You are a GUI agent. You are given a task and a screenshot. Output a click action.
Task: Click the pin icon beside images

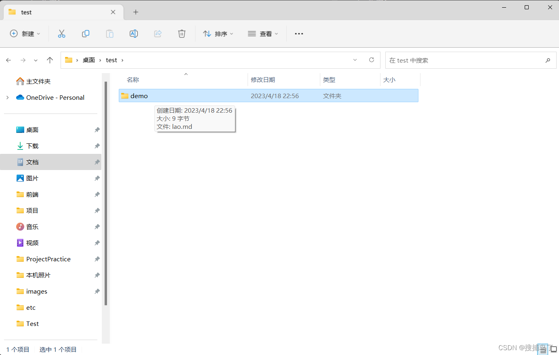tap(97, 292)
